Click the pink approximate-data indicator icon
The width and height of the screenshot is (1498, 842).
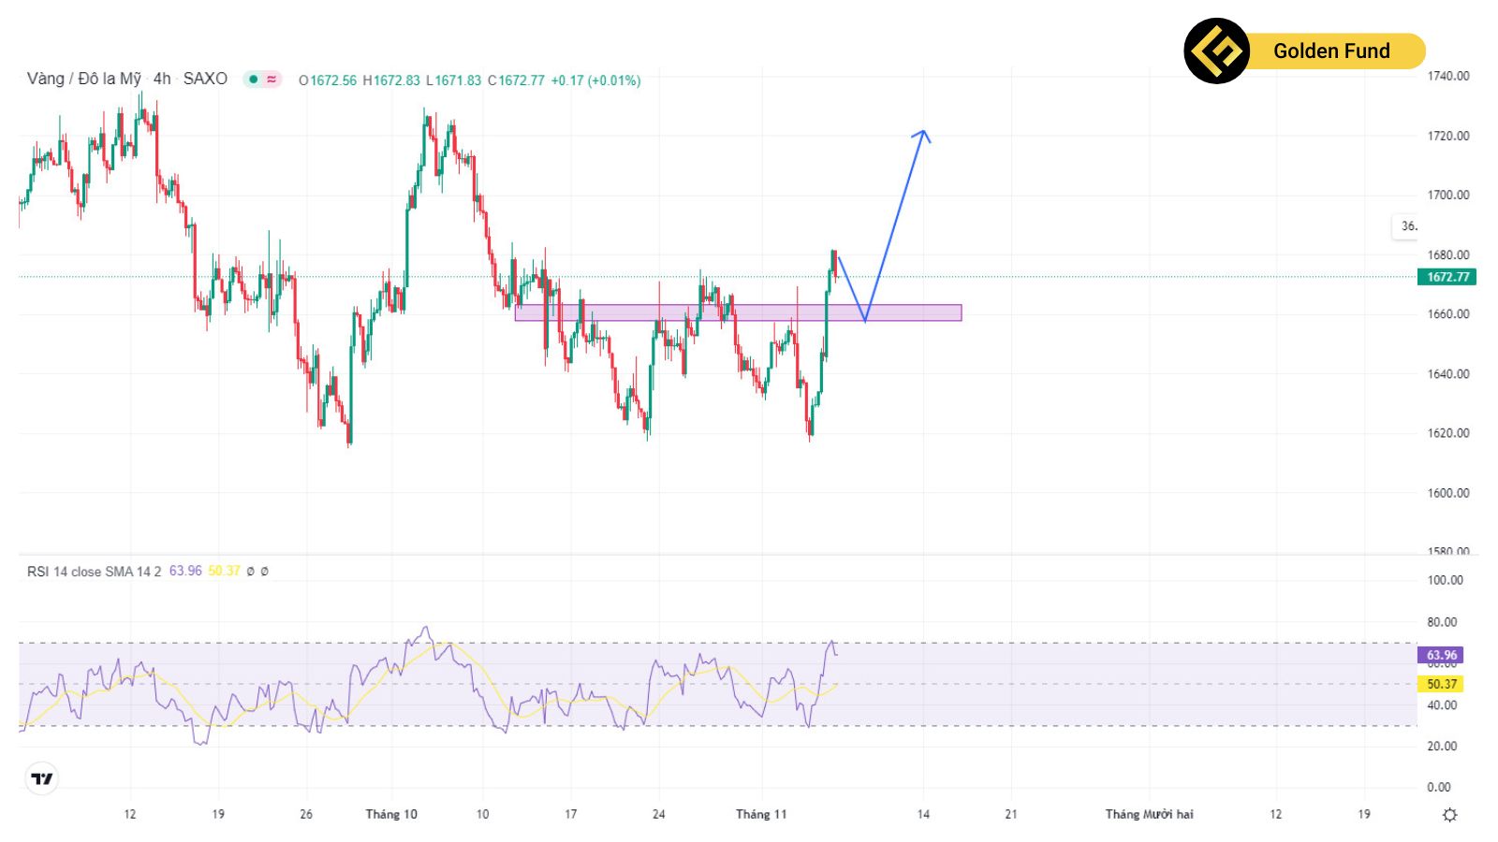(272, 80)
